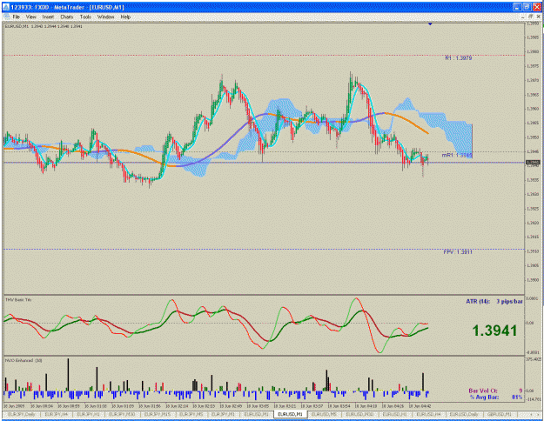Viewport: 544px width, 421px height.
Task: Click the chart document icon beside File
Action: click(6, 17)
